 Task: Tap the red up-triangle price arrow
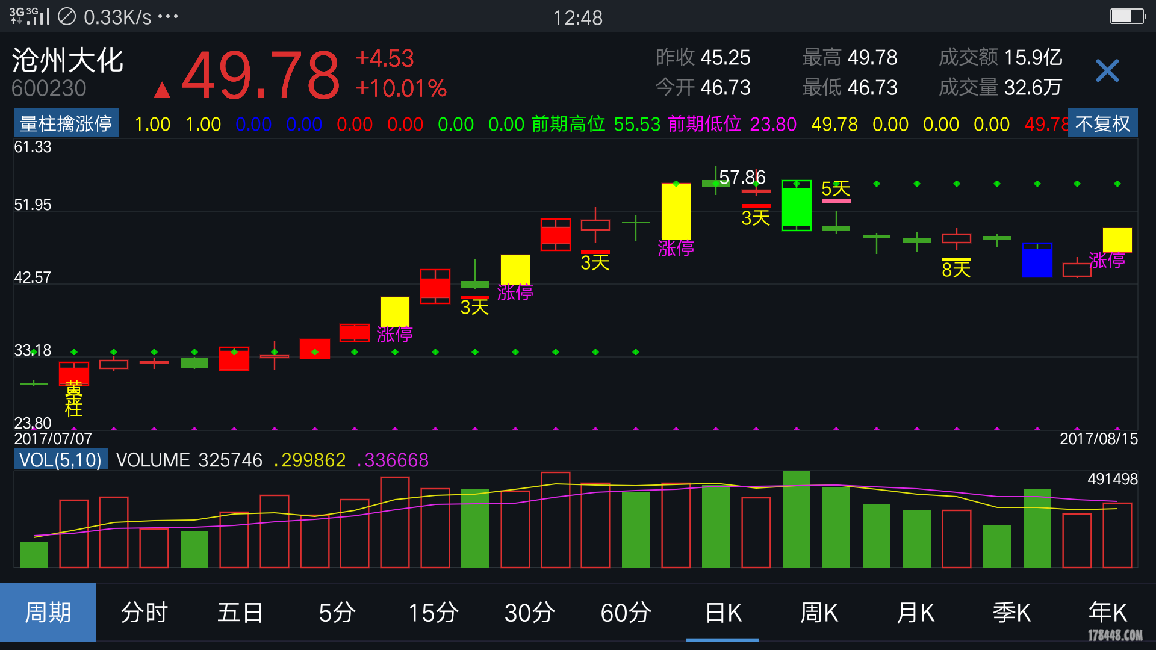161,90
